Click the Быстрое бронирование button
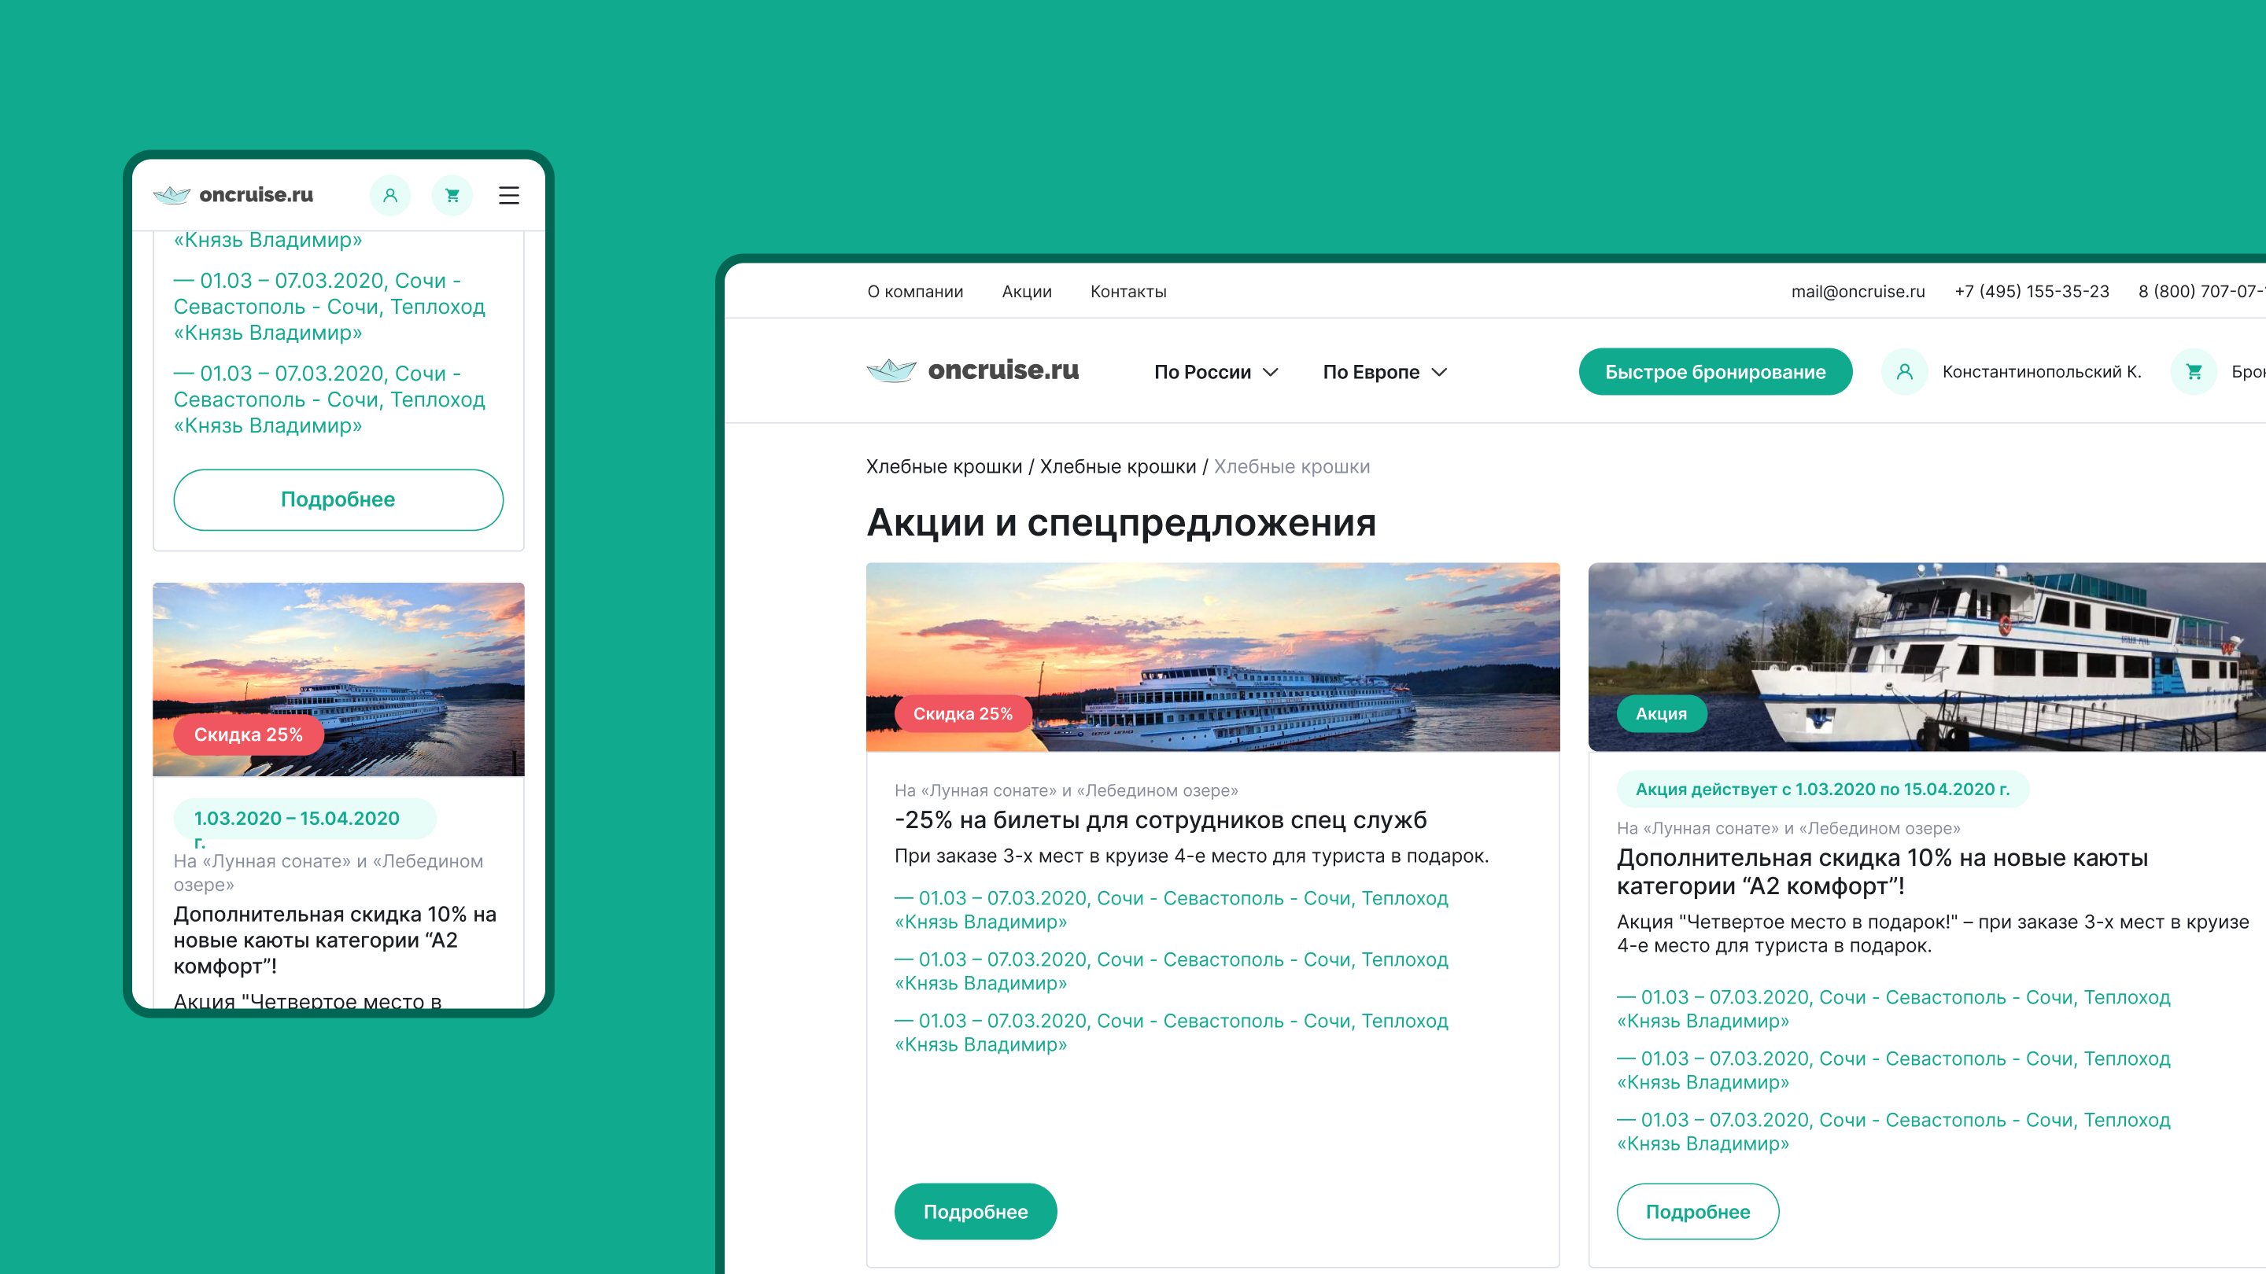Viewport: 2266px width, 1274px height. tap(1715, 372)
